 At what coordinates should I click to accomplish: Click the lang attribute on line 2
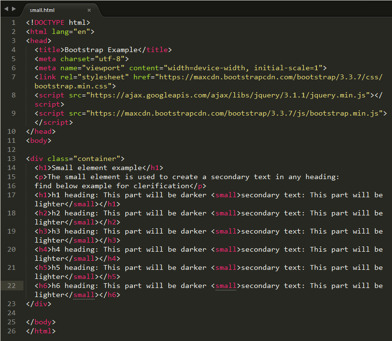coord(60,32)
